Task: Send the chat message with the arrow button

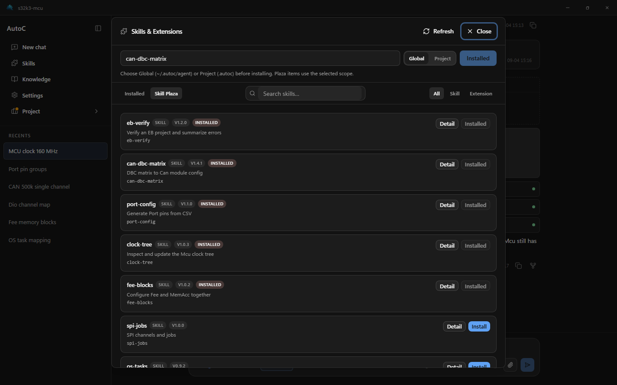Action: (x=527, y=365)
